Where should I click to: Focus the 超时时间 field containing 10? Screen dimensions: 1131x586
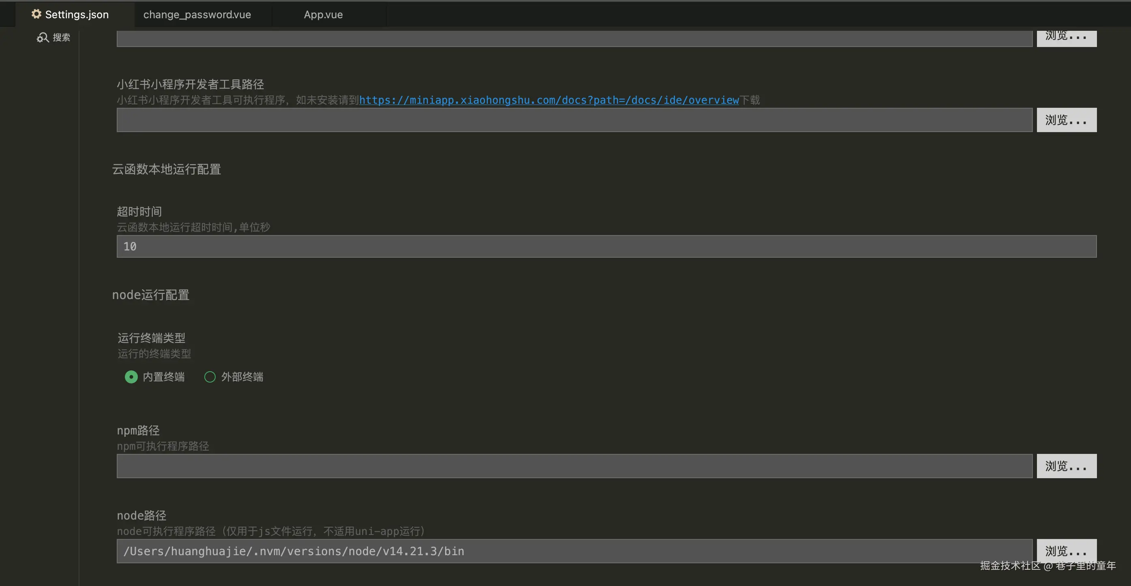[606, 246]
